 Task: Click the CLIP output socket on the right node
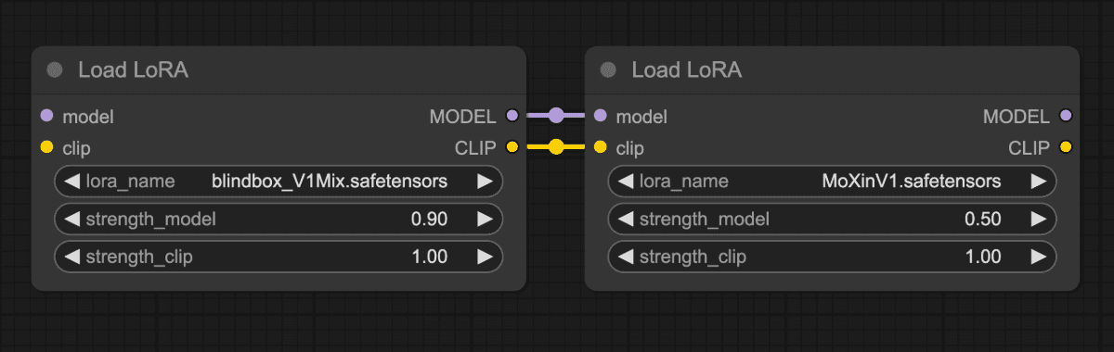pos(1065,147)
